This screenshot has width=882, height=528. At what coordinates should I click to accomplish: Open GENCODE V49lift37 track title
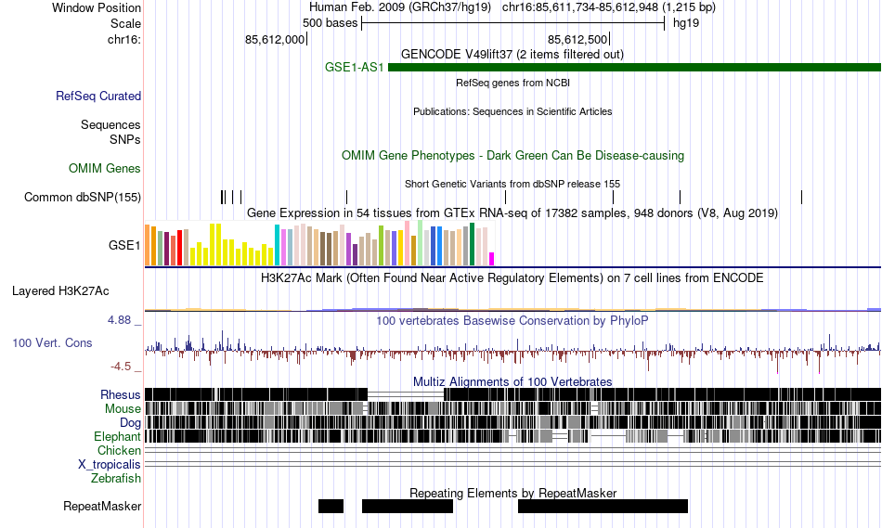(512, 55)
